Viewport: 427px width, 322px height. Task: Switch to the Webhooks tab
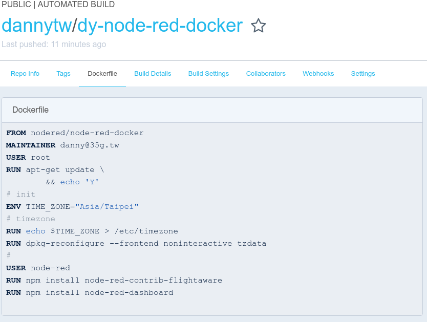click(x=318, y=74)
